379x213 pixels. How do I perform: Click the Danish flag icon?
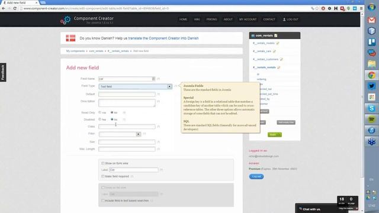[x=70, y=38]
